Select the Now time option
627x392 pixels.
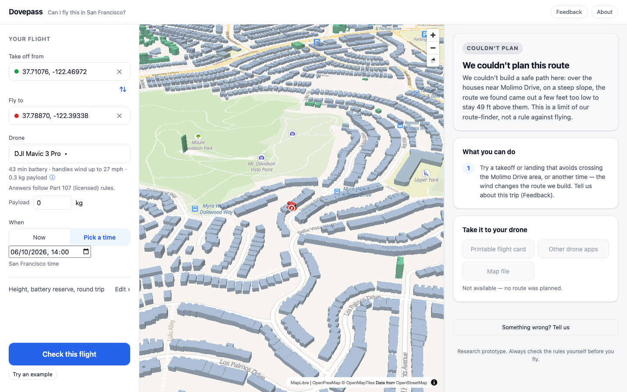[39, 237]
